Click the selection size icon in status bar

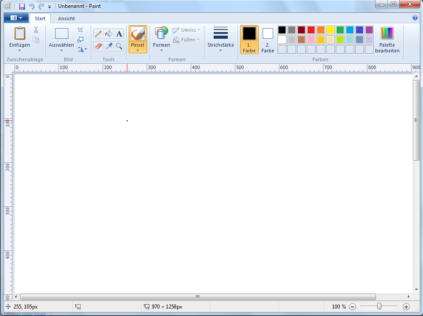point(78,306)
